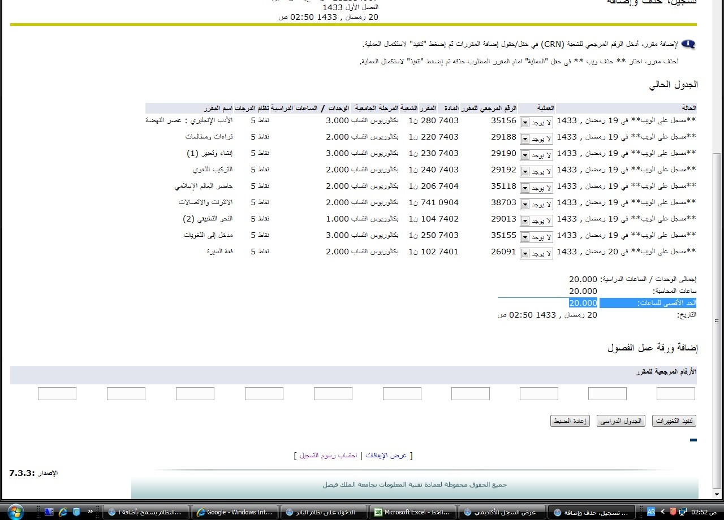724x520 pixels.
Task: Switch to الدخول على نظام البانر taskbar window
Action: coord(324,512)
